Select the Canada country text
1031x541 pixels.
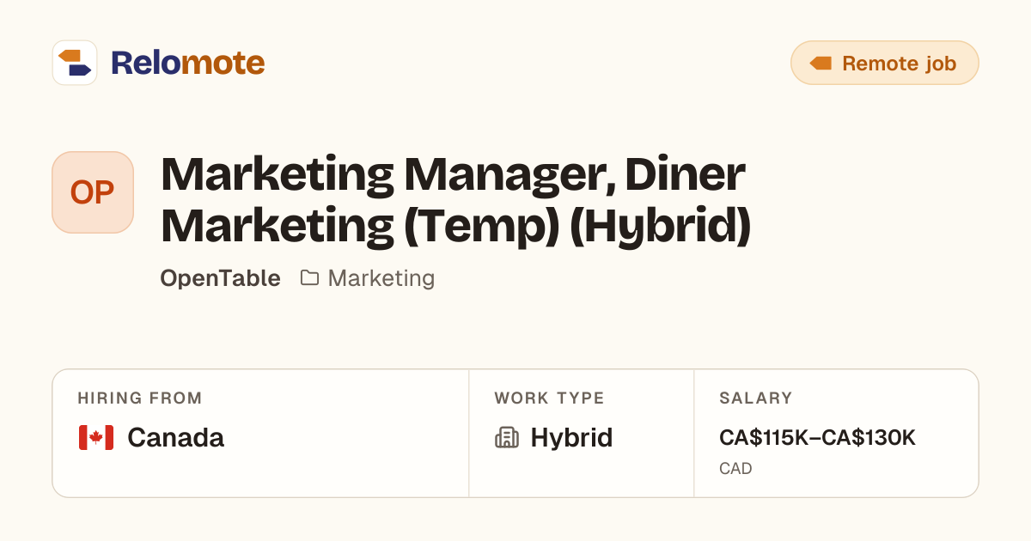click(x=176, y=438)
